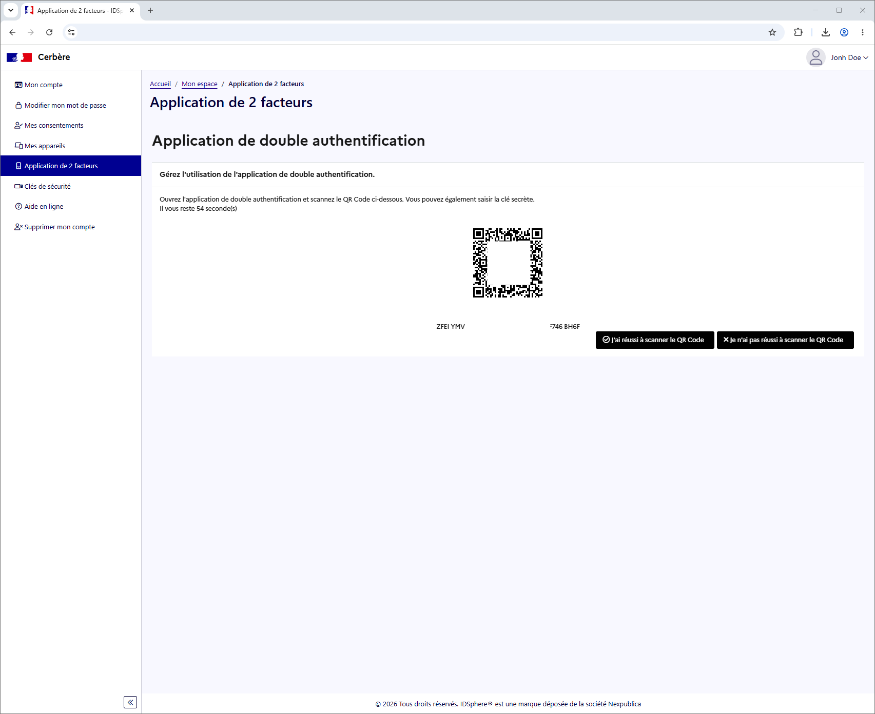Bookmark this page with star icon
Screen dimensions: 875x714
point(772,32)
